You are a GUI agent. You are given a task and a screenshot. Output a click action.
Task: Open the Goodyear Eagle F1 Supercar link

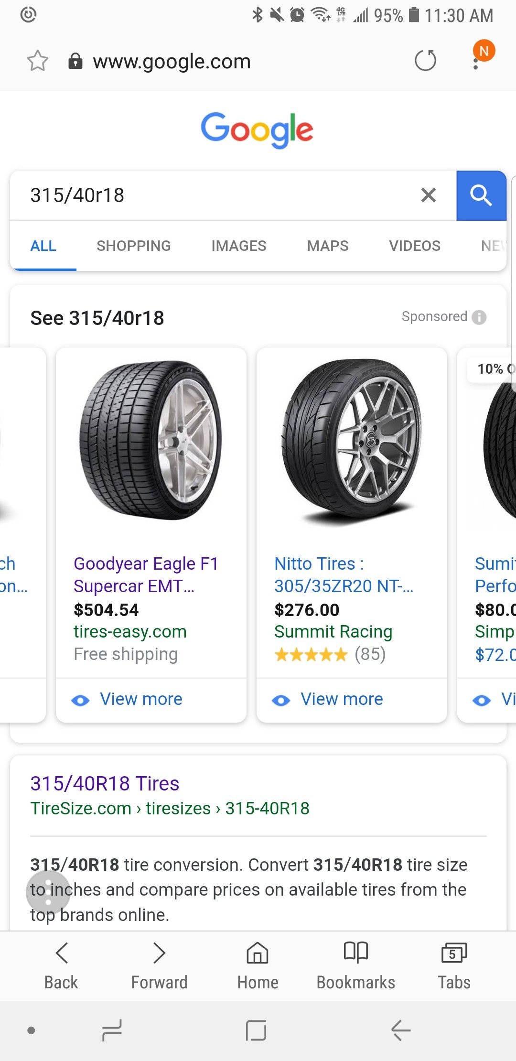pos(146,574)
